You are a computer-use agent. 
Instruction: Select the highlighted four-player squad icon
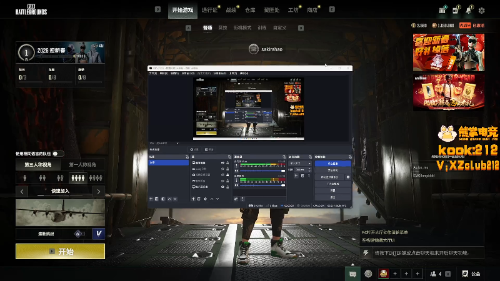(77, 178)
